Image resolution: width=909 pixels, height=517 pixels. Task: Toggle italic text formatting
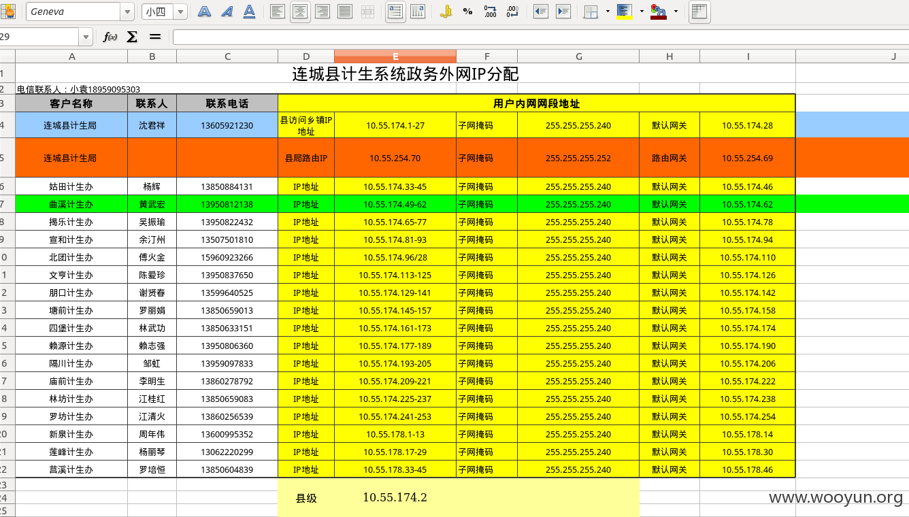click(227, 12)
